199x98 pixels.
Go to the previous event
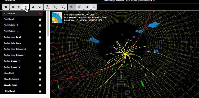pyautogui.click(x=13, y=7)
